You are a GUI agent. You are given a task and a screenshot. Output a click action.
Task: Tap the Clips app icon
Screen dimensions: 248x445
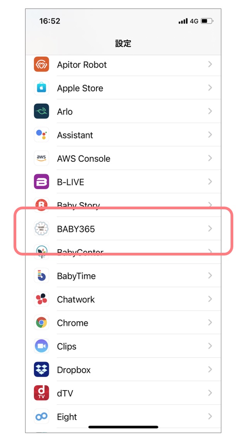(x=41, y=346)
